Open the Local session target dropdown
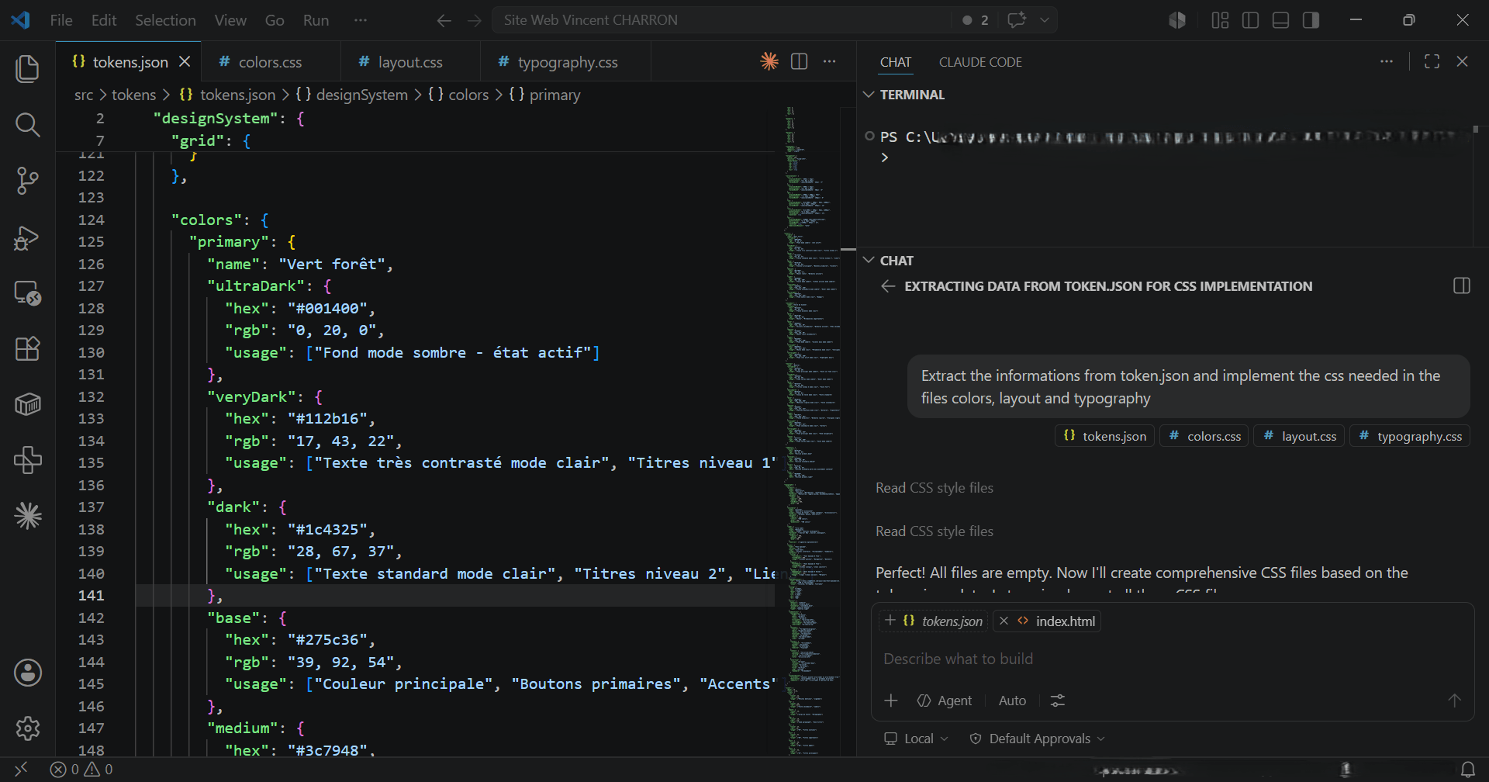 point(917,739)
